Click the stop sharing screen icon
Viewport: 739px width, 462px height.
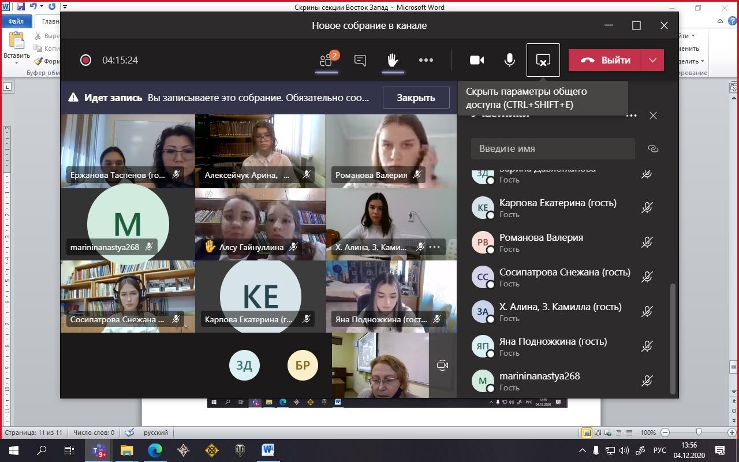point(543,60)
